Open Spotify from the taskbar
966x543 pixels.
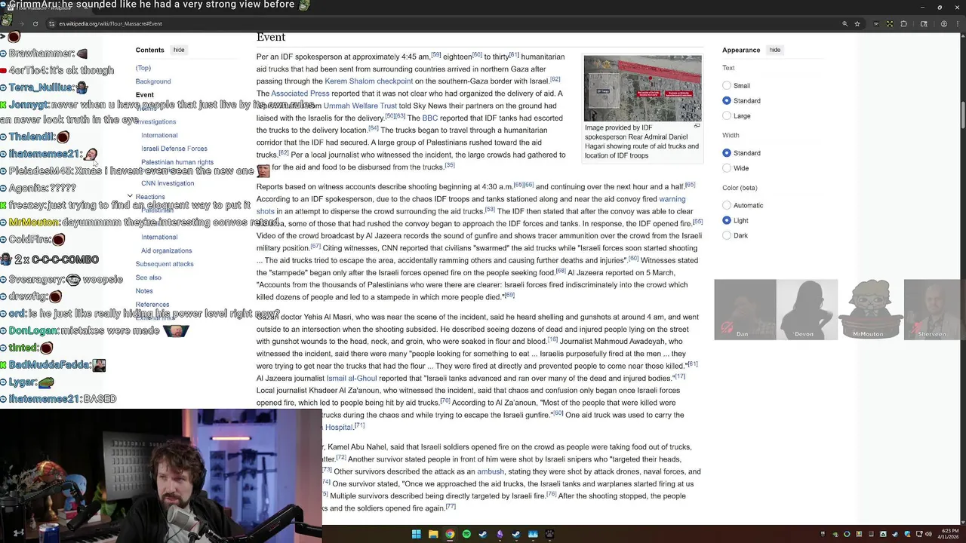coord(466,534)
